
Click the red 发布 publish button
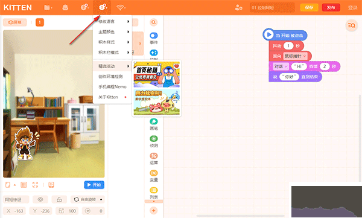[331, 8]
